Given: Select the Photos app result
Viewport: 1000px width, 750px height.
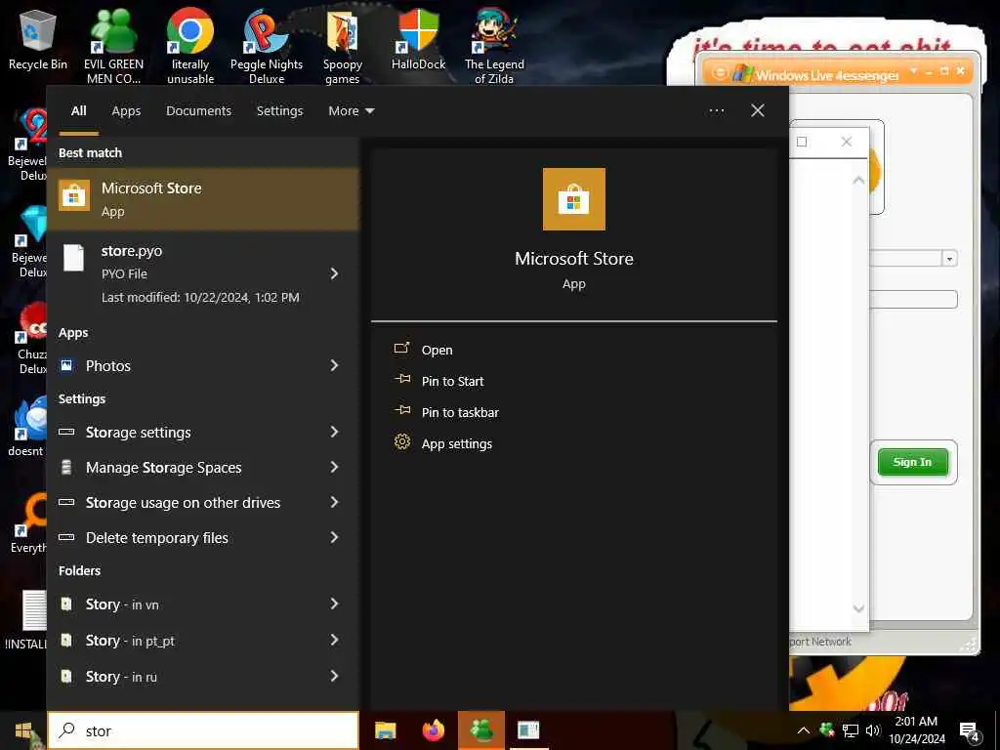Looking at the screenshot, I should click(203, 365).
